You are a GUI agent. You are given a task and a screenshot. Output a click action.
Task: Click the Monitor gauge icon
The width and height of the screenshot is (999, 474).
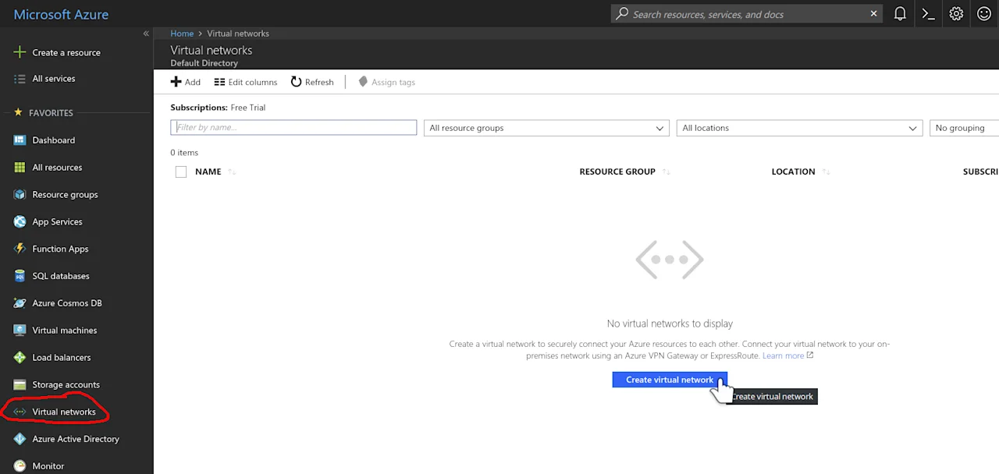[x=20, y=466]
